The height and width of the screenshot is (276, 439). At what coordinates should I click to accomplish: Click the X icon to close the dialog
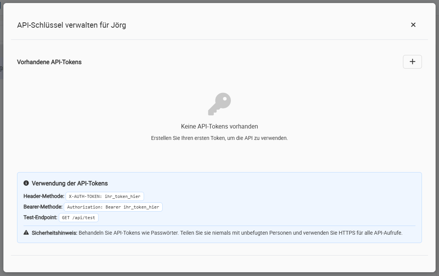(413, 25)
